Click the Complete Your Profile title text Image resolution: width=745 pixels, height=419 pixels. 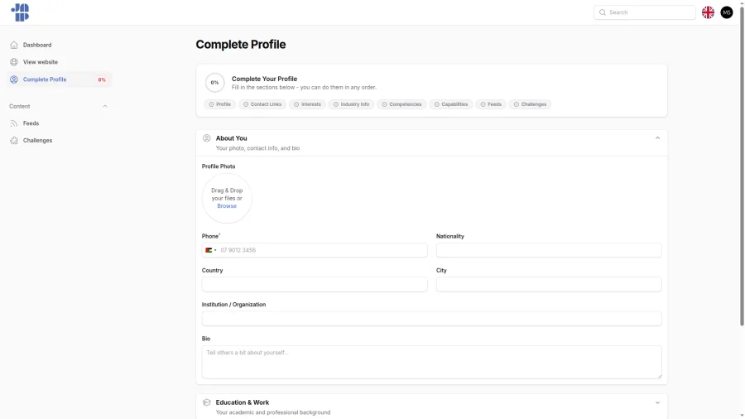pos(264,79)
